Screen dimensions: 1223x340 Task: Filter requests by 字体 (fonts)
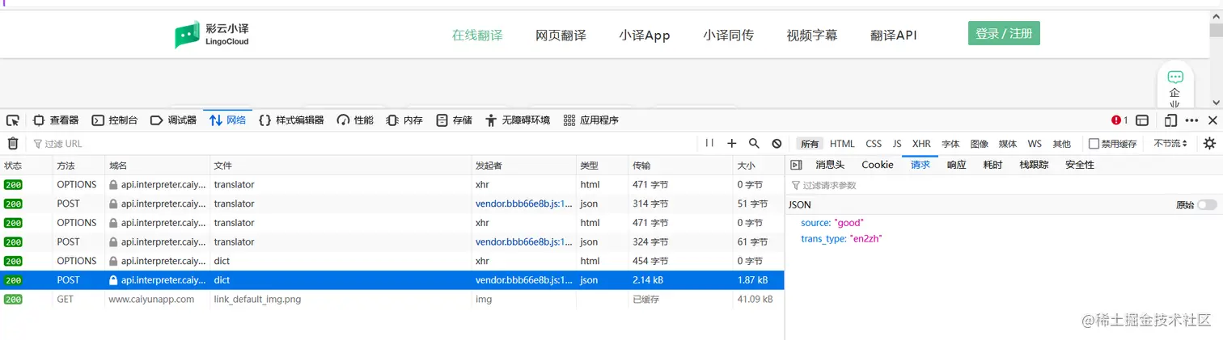point(950,144)
